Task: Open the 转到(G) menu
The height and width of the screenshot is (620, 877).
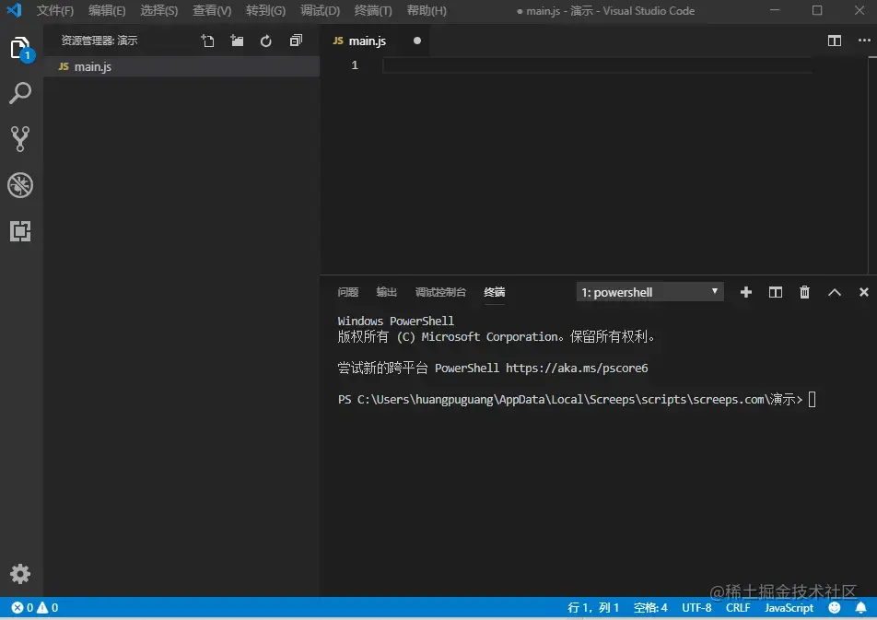Action: coord(265,11)
